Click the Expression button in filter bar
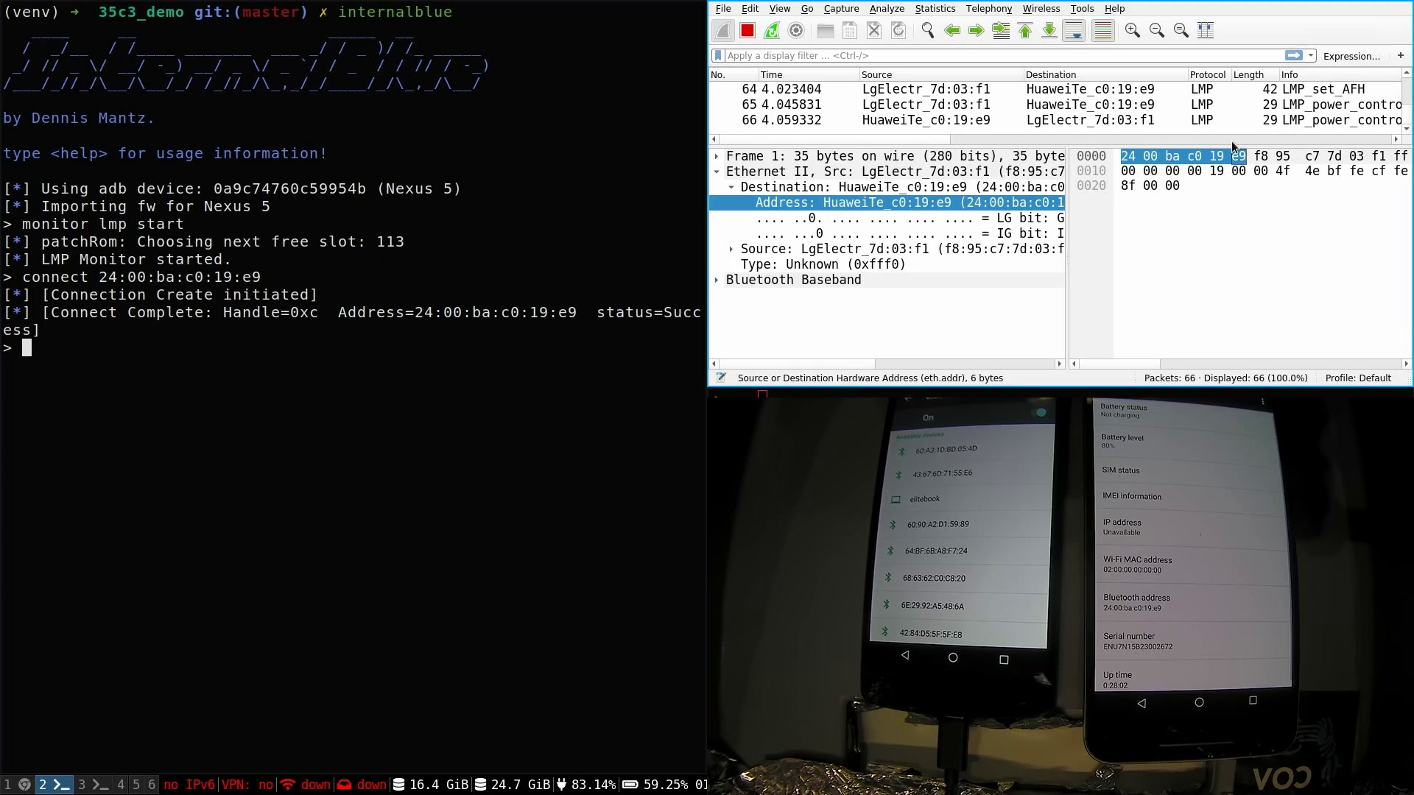1414x795 pixels. (x=1351, y=55)
